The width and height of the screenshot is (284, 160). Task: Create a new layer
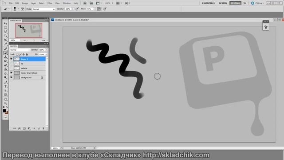(x=39, y=128)
